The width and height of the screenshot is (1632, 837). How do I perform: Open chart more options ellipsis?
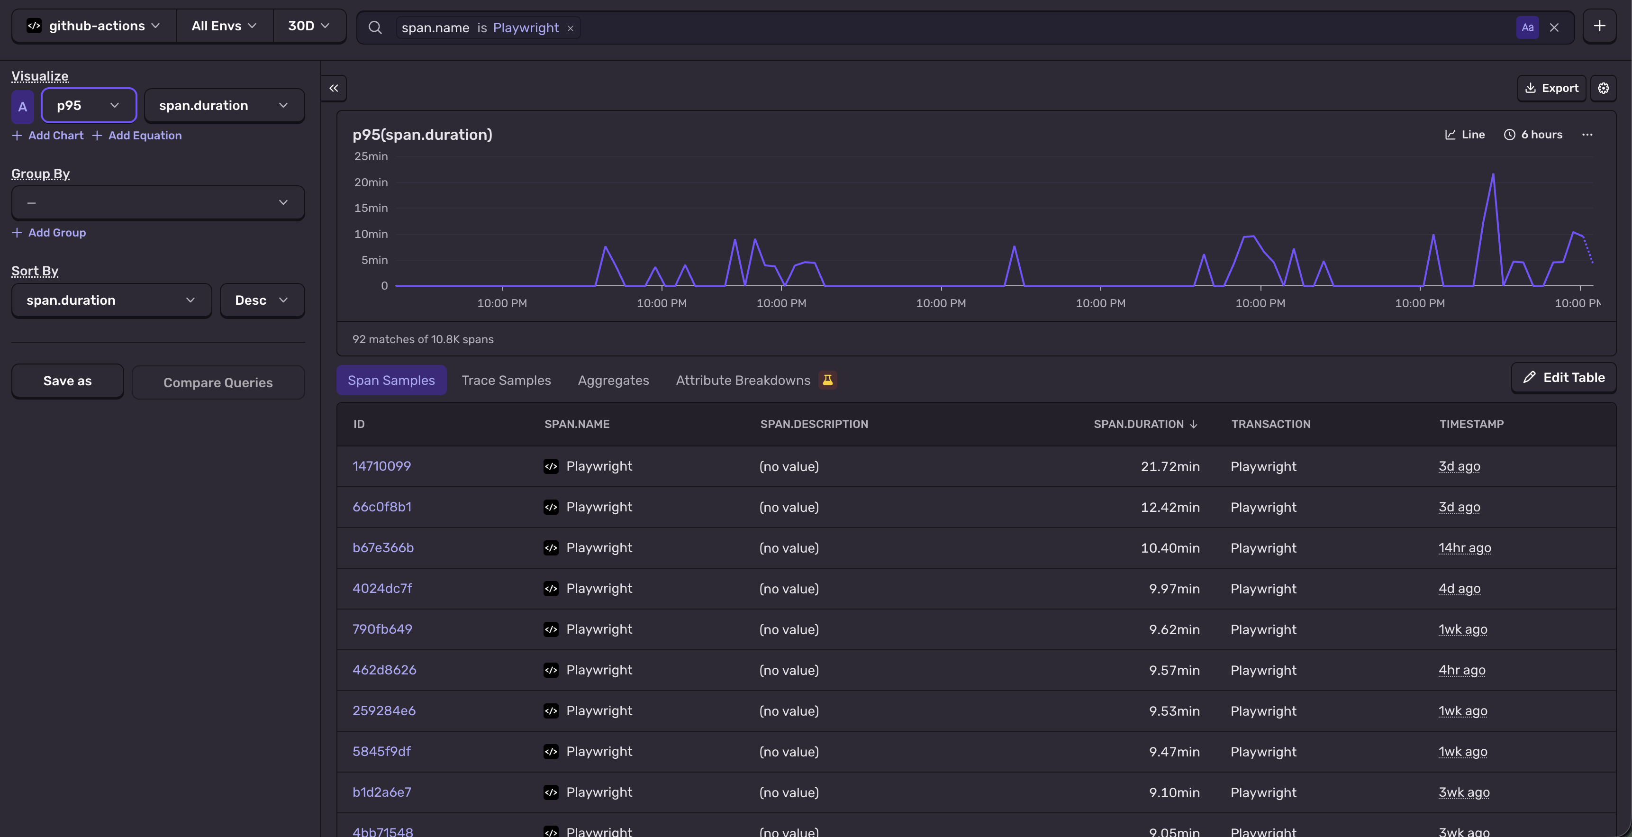point(1587,134)
